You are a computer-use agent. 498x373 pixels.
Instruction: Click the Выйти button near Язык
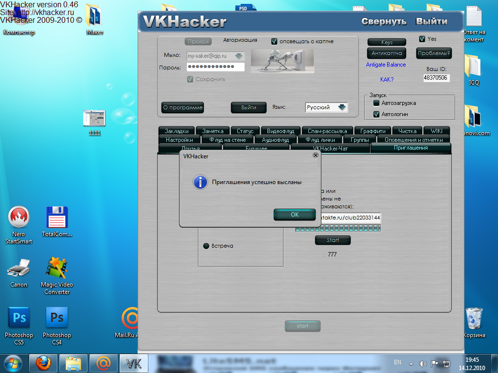point(249,107)
